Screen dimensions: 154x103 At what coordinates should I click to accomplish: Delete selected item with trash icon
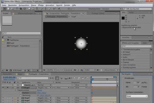25,70
